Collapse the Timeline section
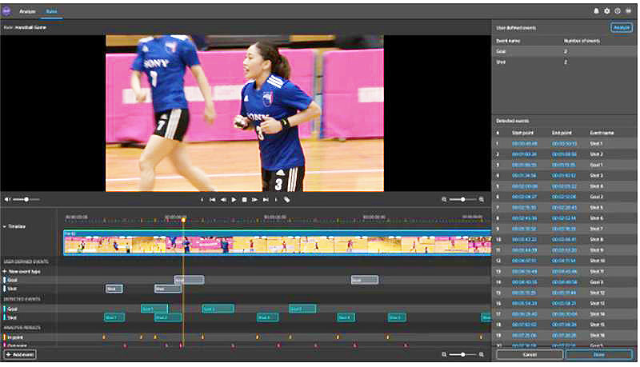Screen dimensions: 640x367 tap(5, 227)
